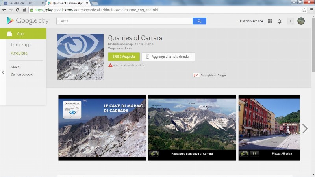Open Paesaggio delle cave di Carrara screenshot
Screen dimensions: 315x177
[x=192, y=128]
